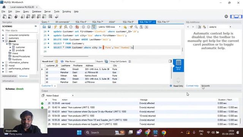Beautify the SQL with broom icon
This screenshot has width=243, height=137.
click(131, 27)
